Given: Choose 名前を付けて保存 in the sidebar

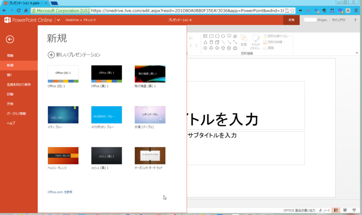Looking at the screenshot, I should coord(19,84).
